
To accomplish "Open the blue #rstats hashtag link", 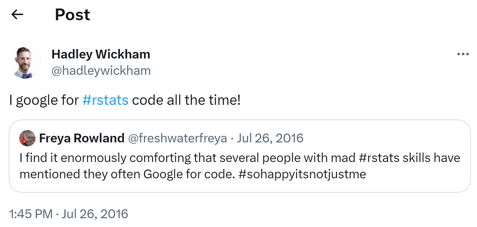I will click(105, 100).
